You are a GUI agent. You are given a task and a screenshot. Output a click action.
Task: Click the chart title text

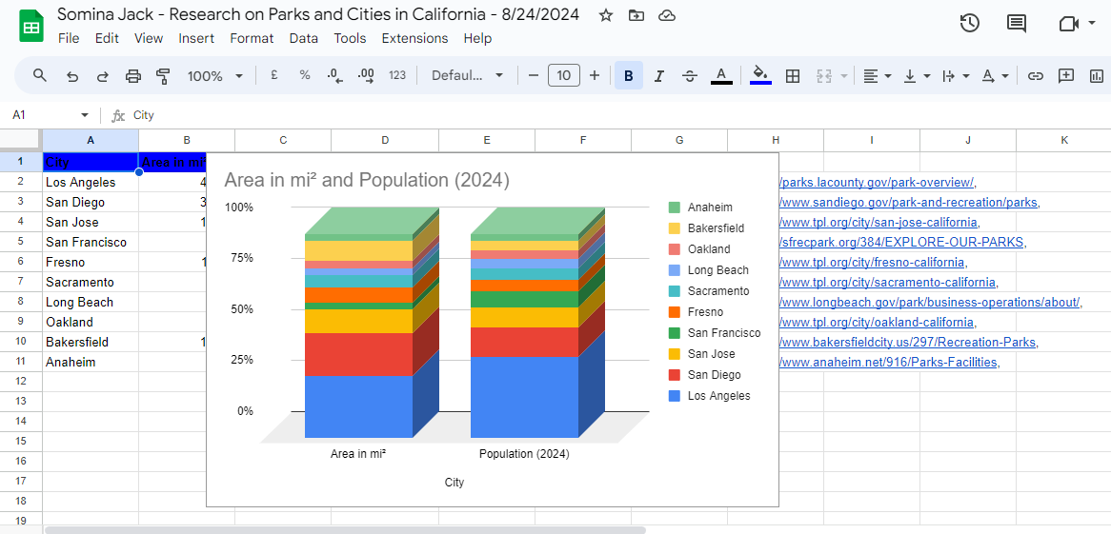[367, 180]
